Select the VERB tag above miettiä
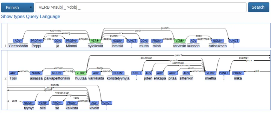The height and width of the screenshot is (113, 271). (x=210, y=73)
